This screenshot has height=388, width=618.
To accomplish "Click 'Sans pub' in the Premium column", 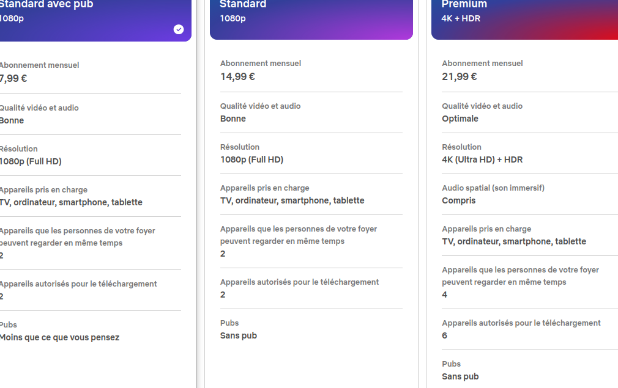I will click(x=460, y=376).
